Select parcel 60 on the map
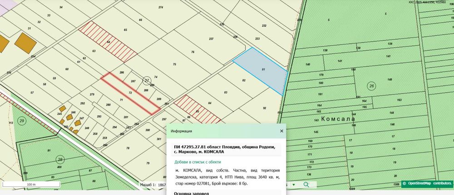Screen dimensions: 454x195 tap(67, 69)
